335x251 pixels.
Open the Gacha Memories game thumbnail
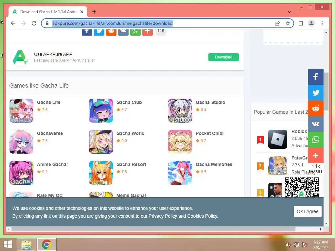click(x=180, y=173)
